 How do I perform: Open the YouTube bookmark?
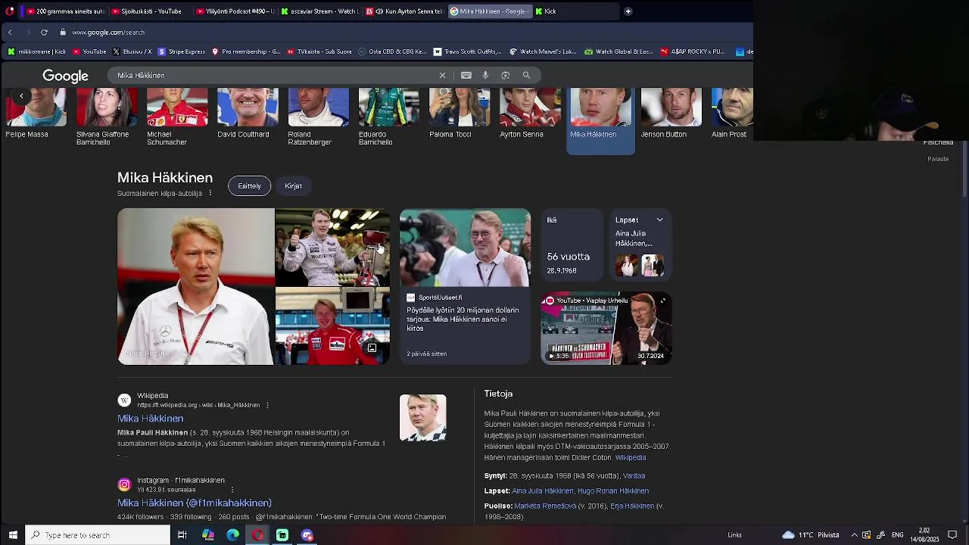click(x=89, y=52)
